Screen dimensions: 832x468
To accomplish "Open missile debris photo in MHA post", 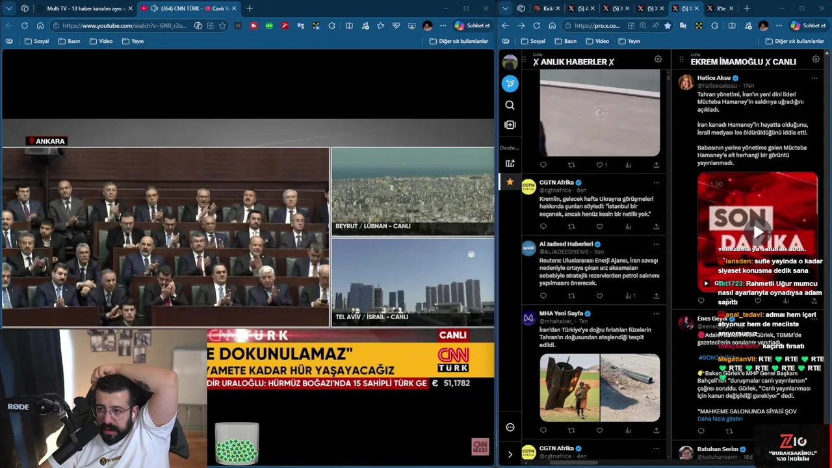I will click(x=569, y=387).
